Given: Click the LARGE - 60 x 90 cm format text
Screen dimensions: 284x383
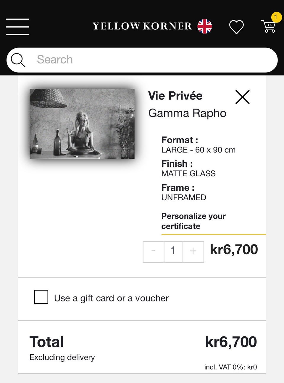Looking at the screenshot, I should point(198,150).
